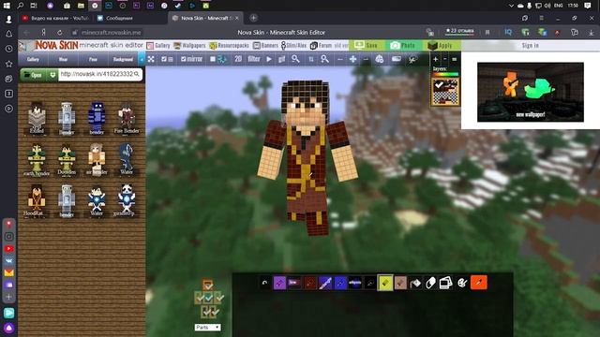Switch Slim/Alex model option
Screen dimensions: 600x337
click(x=293, y=46)
